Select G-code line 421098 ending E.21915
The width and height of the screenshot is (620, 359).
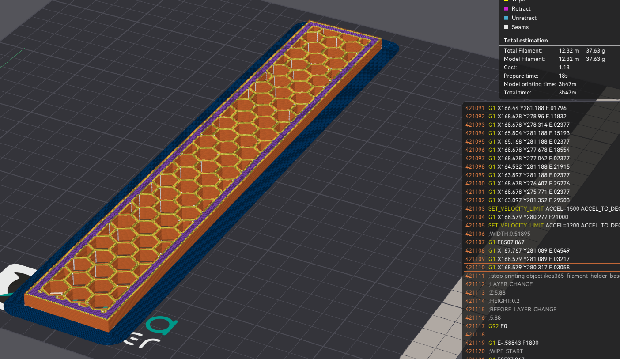[541, 166]
